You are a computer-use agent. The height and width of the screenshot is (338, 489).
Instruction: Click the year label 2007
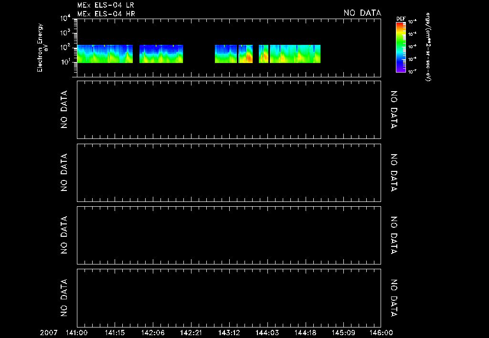pos(49,333)
